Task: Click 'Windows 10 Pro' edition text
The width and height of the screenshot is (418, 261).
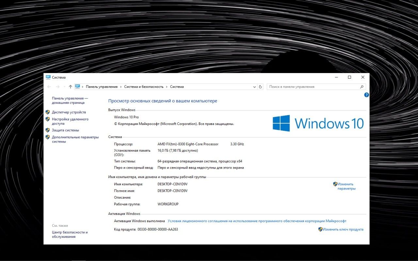Action: pyautogui.click(x=126, y=117)
